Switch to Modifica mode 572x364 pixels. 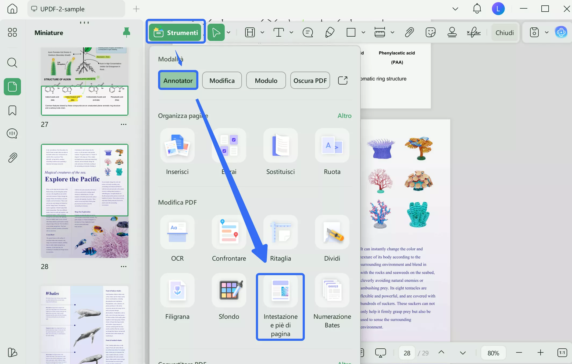[222, 80]
